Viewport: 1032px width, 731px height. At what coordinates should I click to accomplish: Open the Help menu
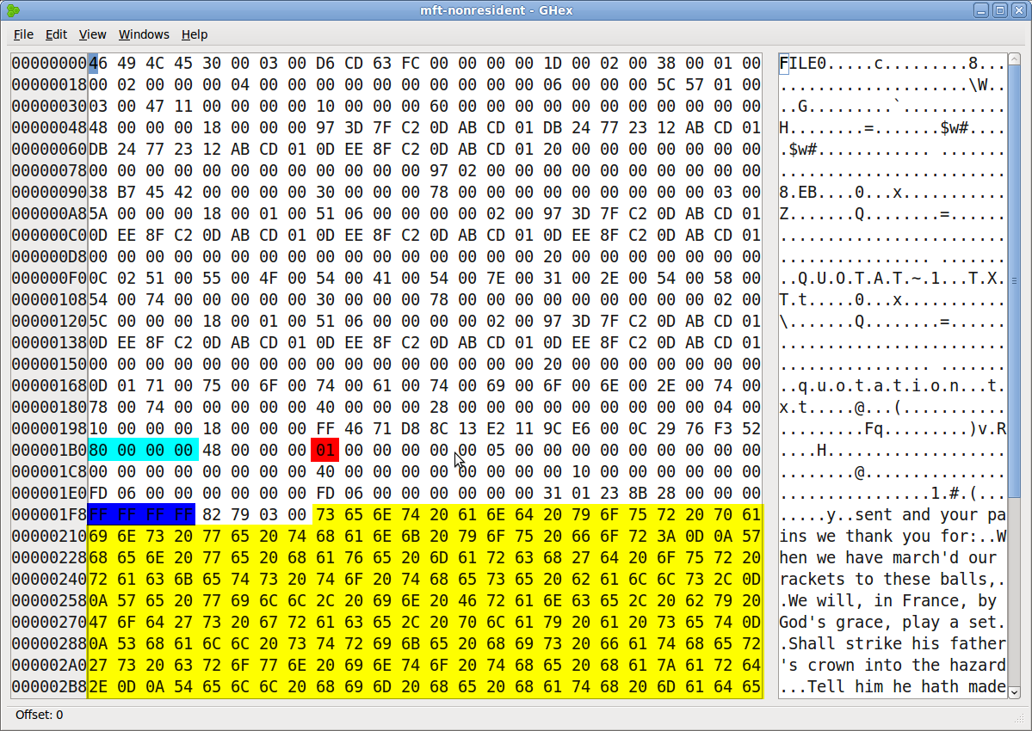tap(195, 35)
